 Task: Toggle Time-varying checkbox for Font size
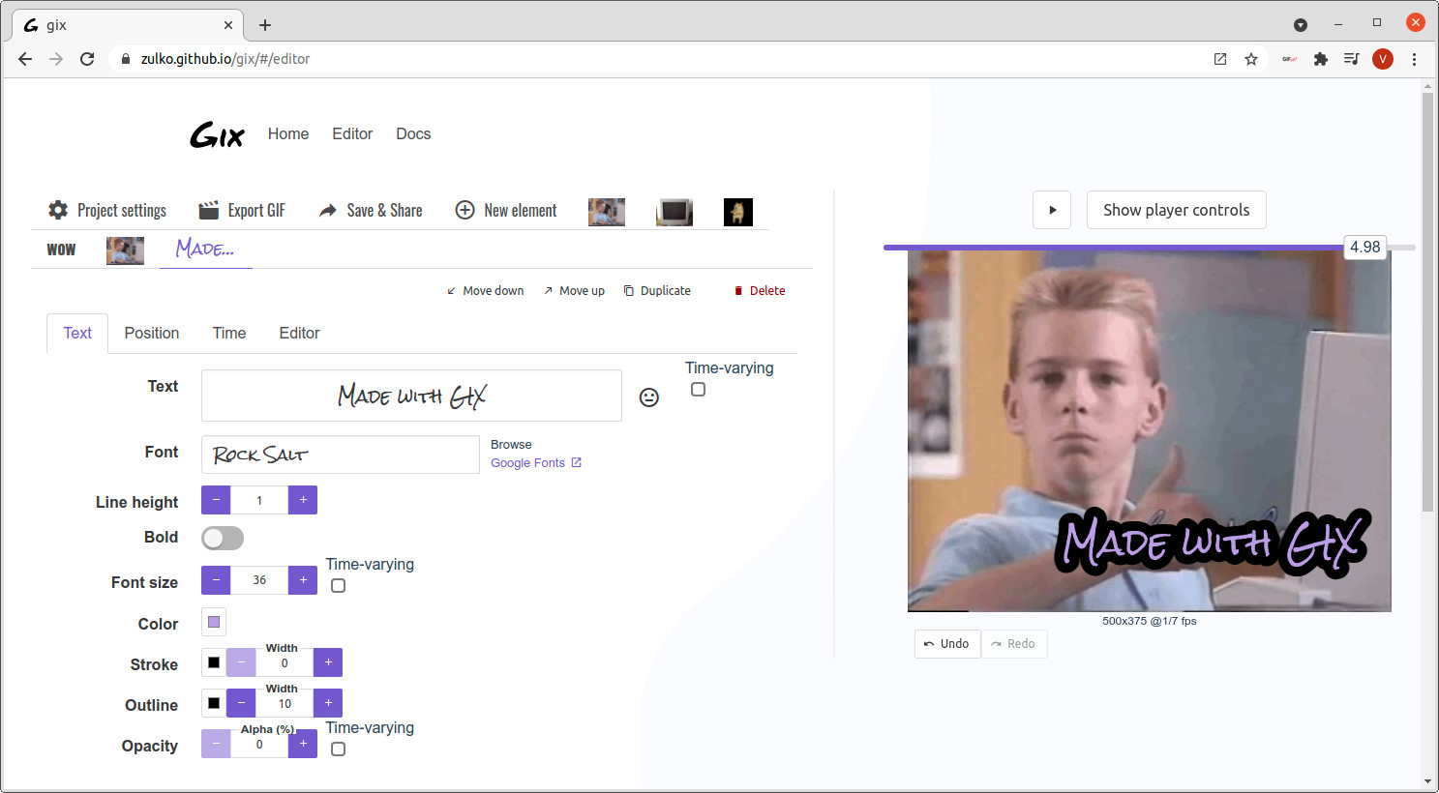click(x=338, y=586)
